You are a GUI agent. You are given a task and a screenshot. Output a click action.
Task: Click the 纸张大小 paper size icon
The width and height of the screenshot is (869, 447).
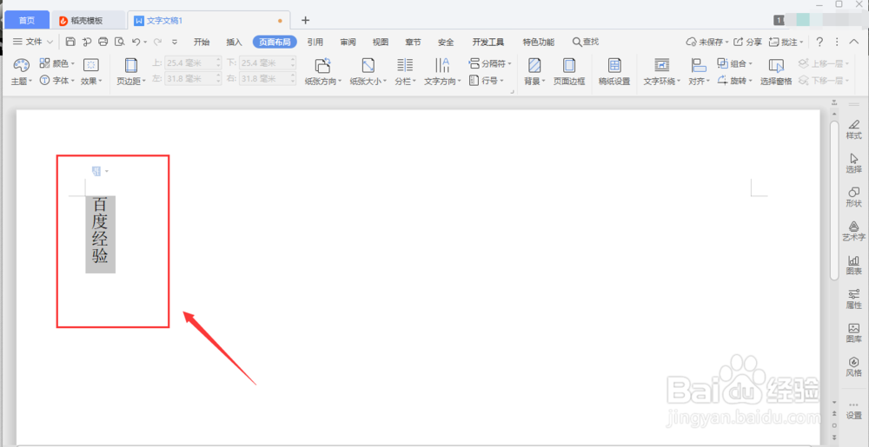pos(368,66)
